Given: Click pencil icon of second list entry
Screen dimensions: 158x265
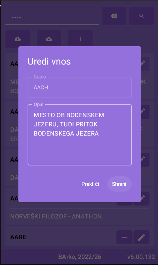Looking at the screenshot, I should 145,112.
